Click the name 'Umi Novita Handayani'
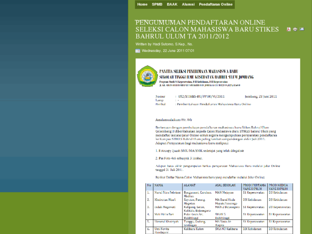The width and height of the screenshot is (312, 234). tap(162, 231)
